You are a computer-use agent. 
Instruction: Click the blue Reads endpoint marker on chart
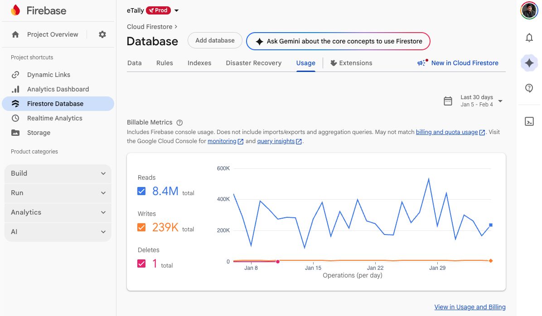pyautogui.click(x=491, y=225)
